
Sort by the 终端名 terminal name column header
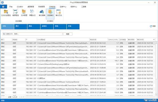click(x=19, y=39)
